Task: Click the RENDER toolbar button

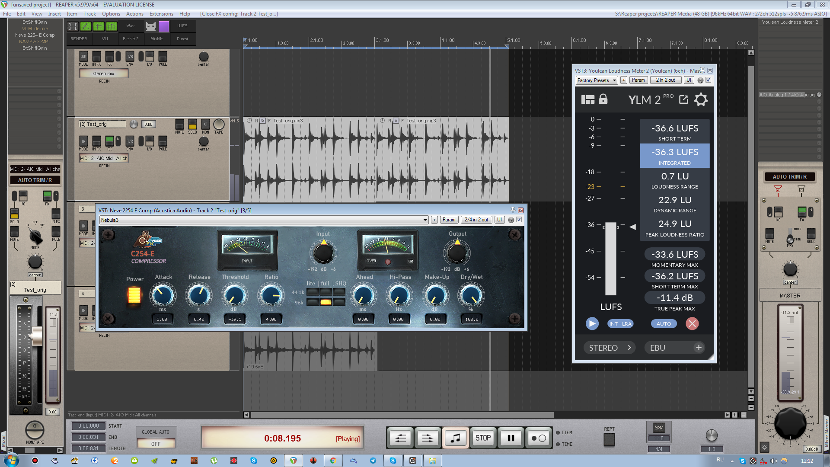Action: point(79,39)
